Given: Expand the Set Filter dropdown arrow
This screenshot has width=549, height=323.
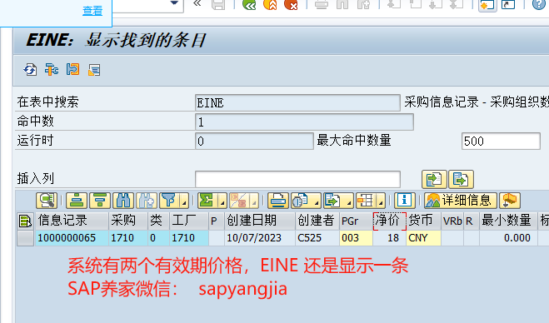Looking at the screenshot, I should pyautogui.click(x=184, y=201).
